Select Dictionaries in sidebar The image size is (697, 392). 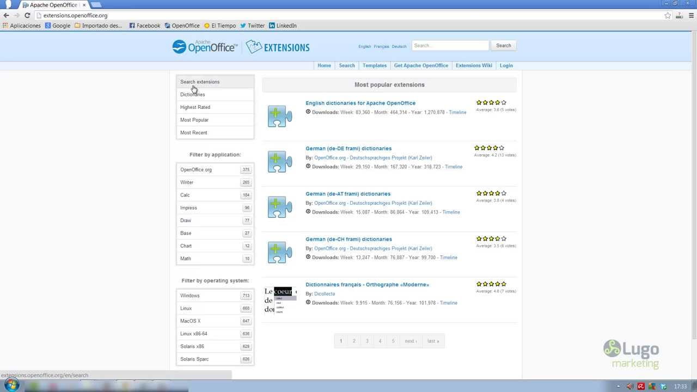pos(215,95)
